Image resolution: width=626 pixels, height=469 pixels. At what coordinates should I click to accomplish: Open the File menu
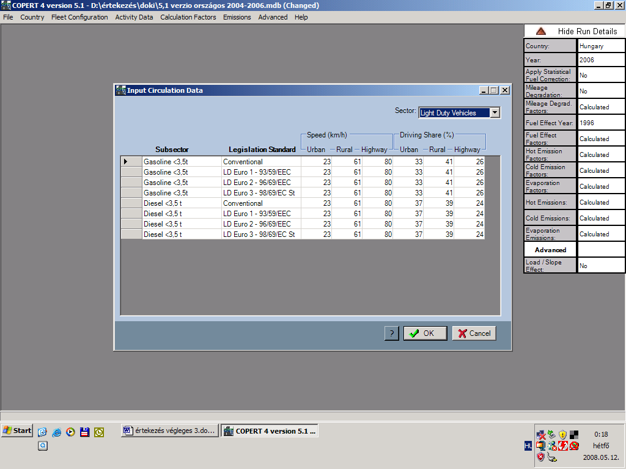click(8, 17)
